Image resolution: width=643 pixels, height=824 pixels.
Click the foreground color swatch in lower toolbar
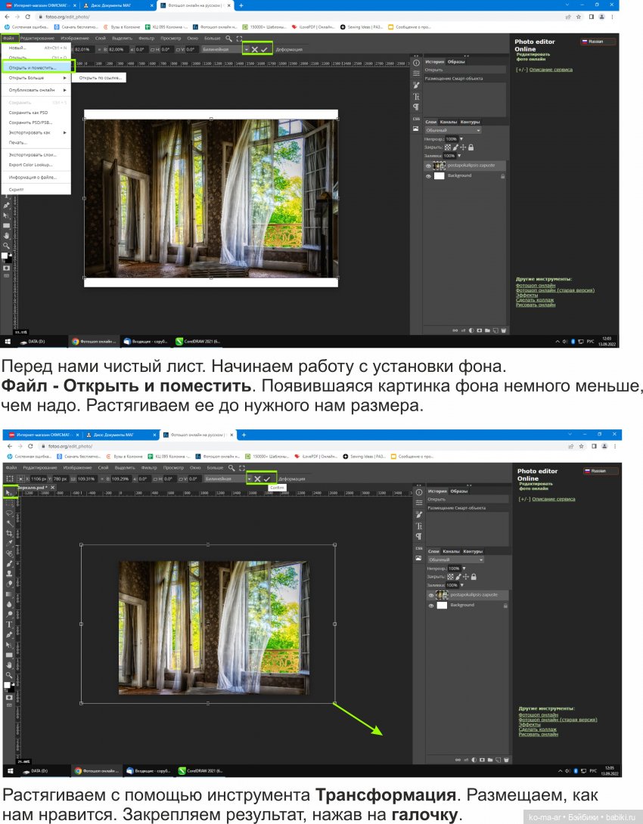coord(7,685)
